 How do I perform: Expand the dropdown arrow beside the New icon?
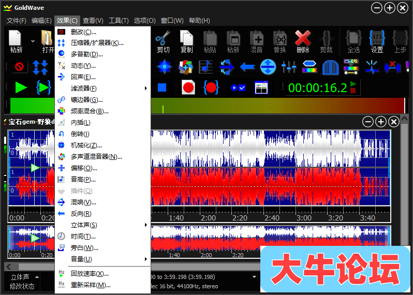click(33, 41)
